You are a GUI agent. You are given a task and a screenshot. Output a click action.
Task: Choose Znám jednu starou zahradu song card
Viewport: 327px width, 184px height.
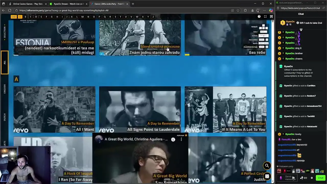(140, 38)
